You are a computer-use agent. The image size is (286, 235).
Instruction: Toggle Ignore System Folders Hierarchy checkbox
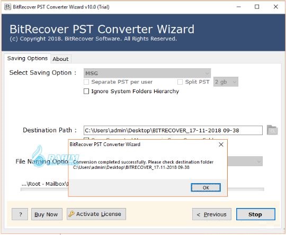(x=86, y=91)
